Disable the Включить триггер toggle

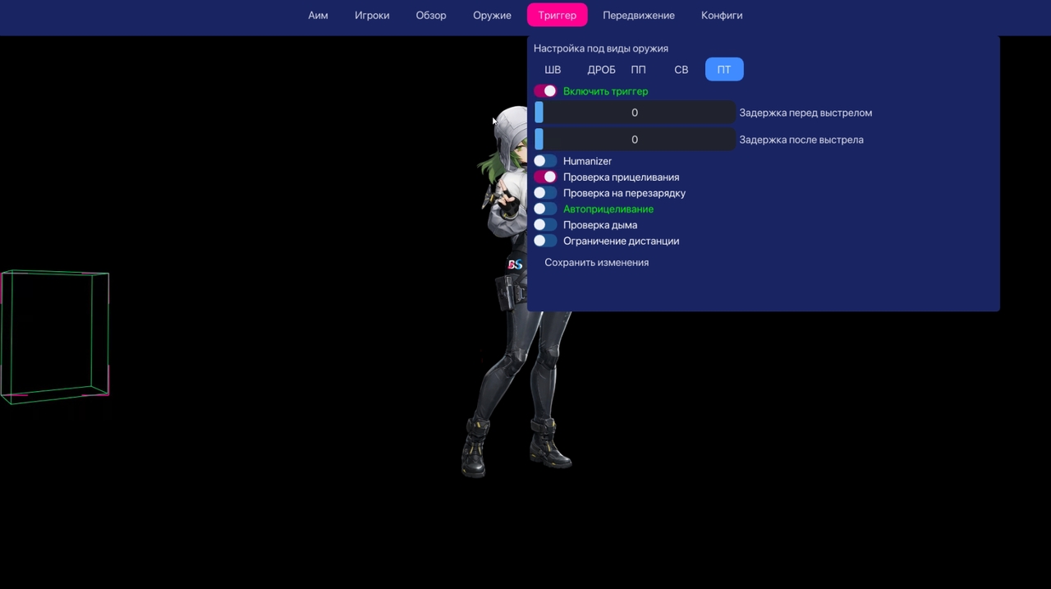point(545,91)
